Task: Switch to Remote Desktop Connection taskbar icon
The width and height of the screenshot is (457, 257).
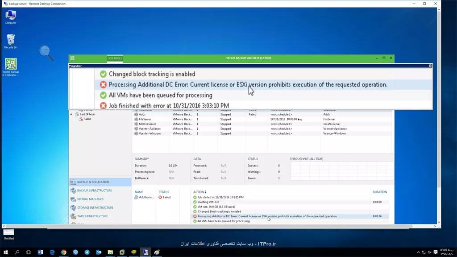Action: pyautogui.click(x=145, y=252)
